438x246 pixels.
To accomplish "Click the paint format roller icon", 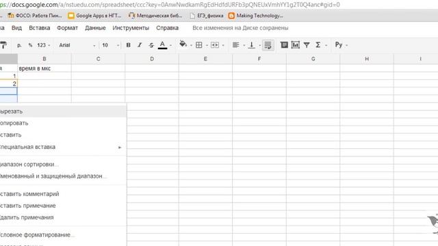I will click(3, 45).
